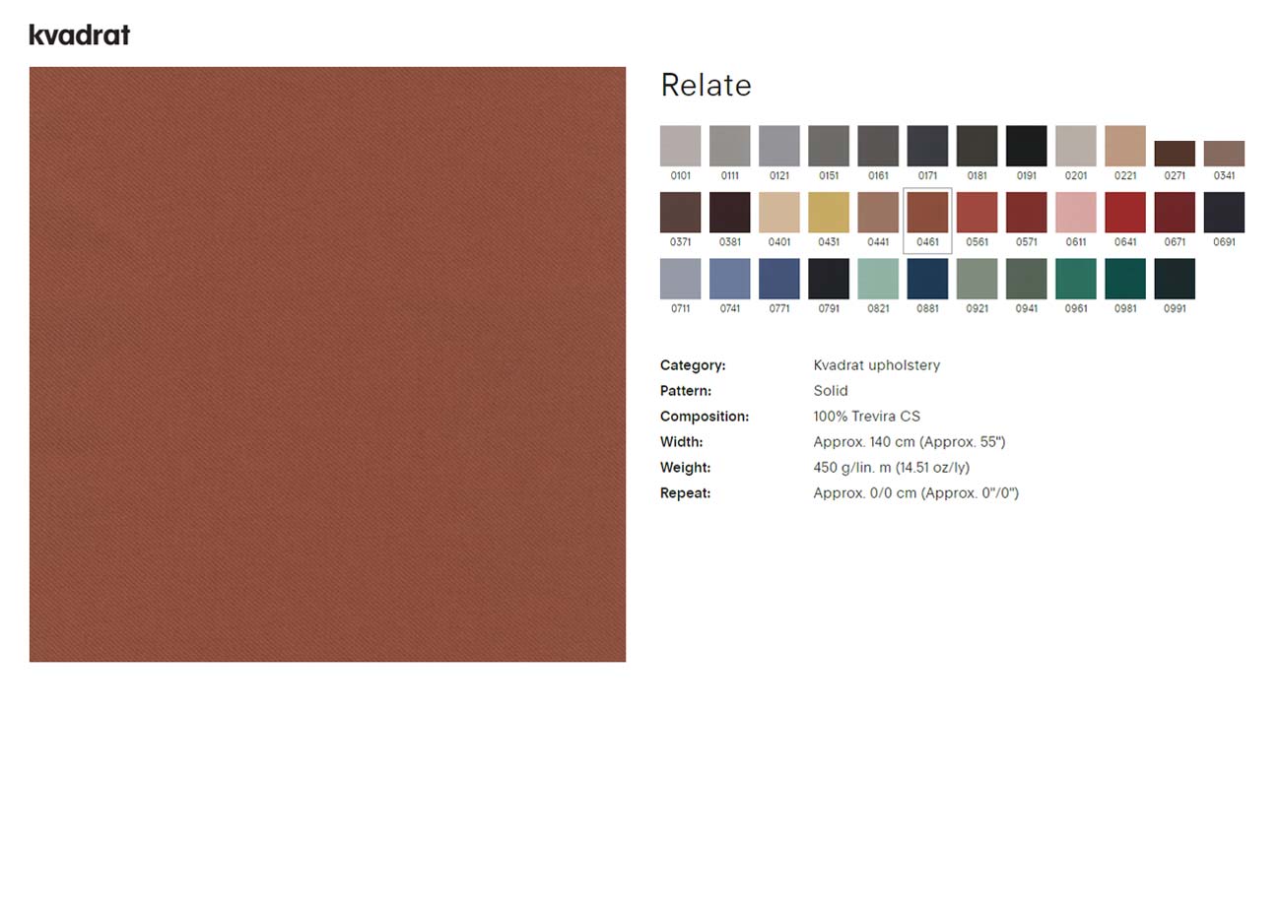
Task: Click the kvadrat logo
Action: click(80, 35)
